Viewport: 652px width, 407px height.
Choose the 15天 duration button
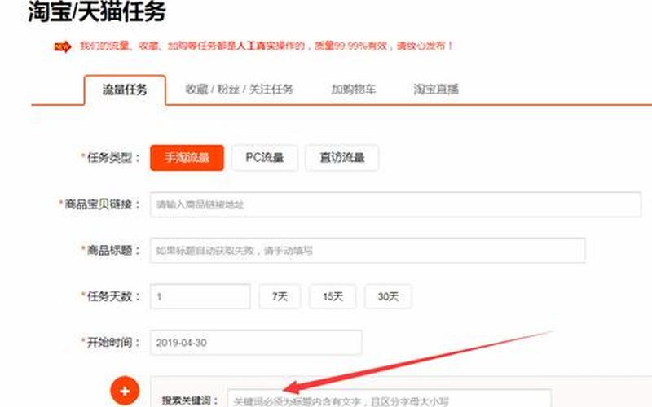pyautogui.click(x=333, y=296)
